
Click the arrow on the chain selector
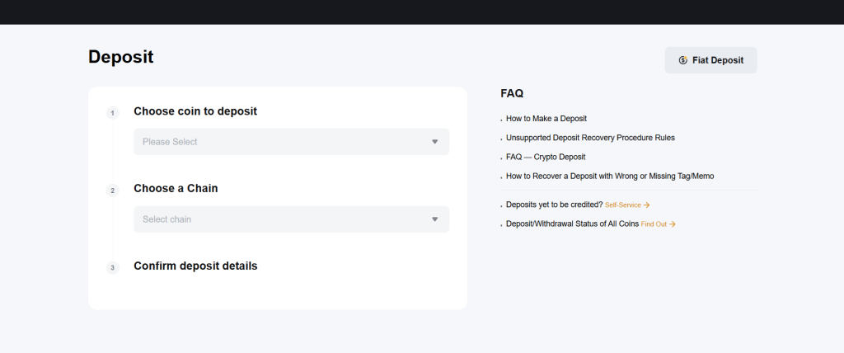click(x=435, y=219)
